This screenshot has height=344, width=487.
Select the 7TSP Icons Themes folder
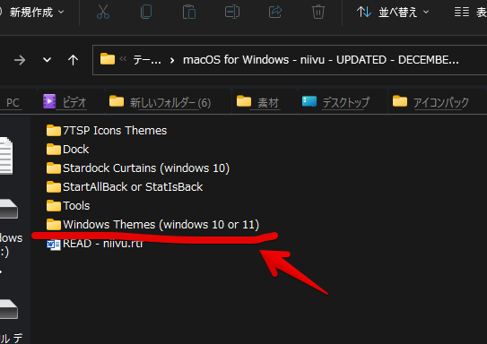click(107, 131)
